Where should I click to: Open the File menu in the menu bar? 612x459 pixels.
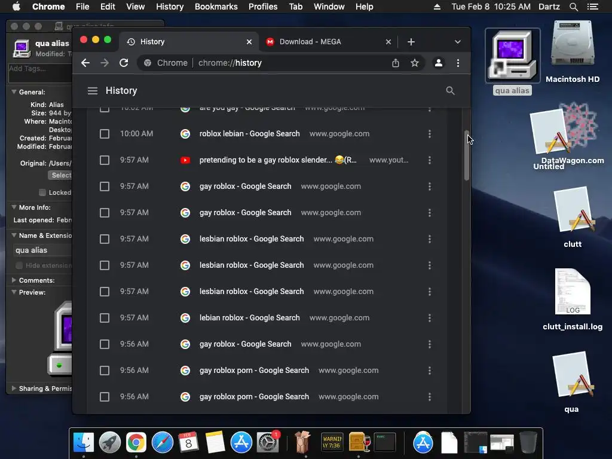(82, 7)
